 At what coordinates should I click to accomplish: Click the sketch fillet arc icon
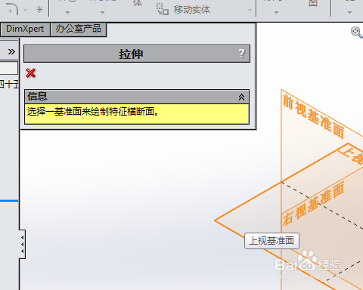click(12, 9)
